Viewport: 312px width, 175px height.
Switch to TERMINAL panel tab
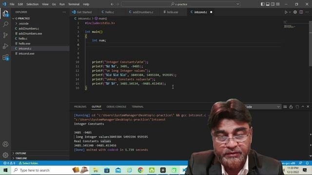point(137,107)
